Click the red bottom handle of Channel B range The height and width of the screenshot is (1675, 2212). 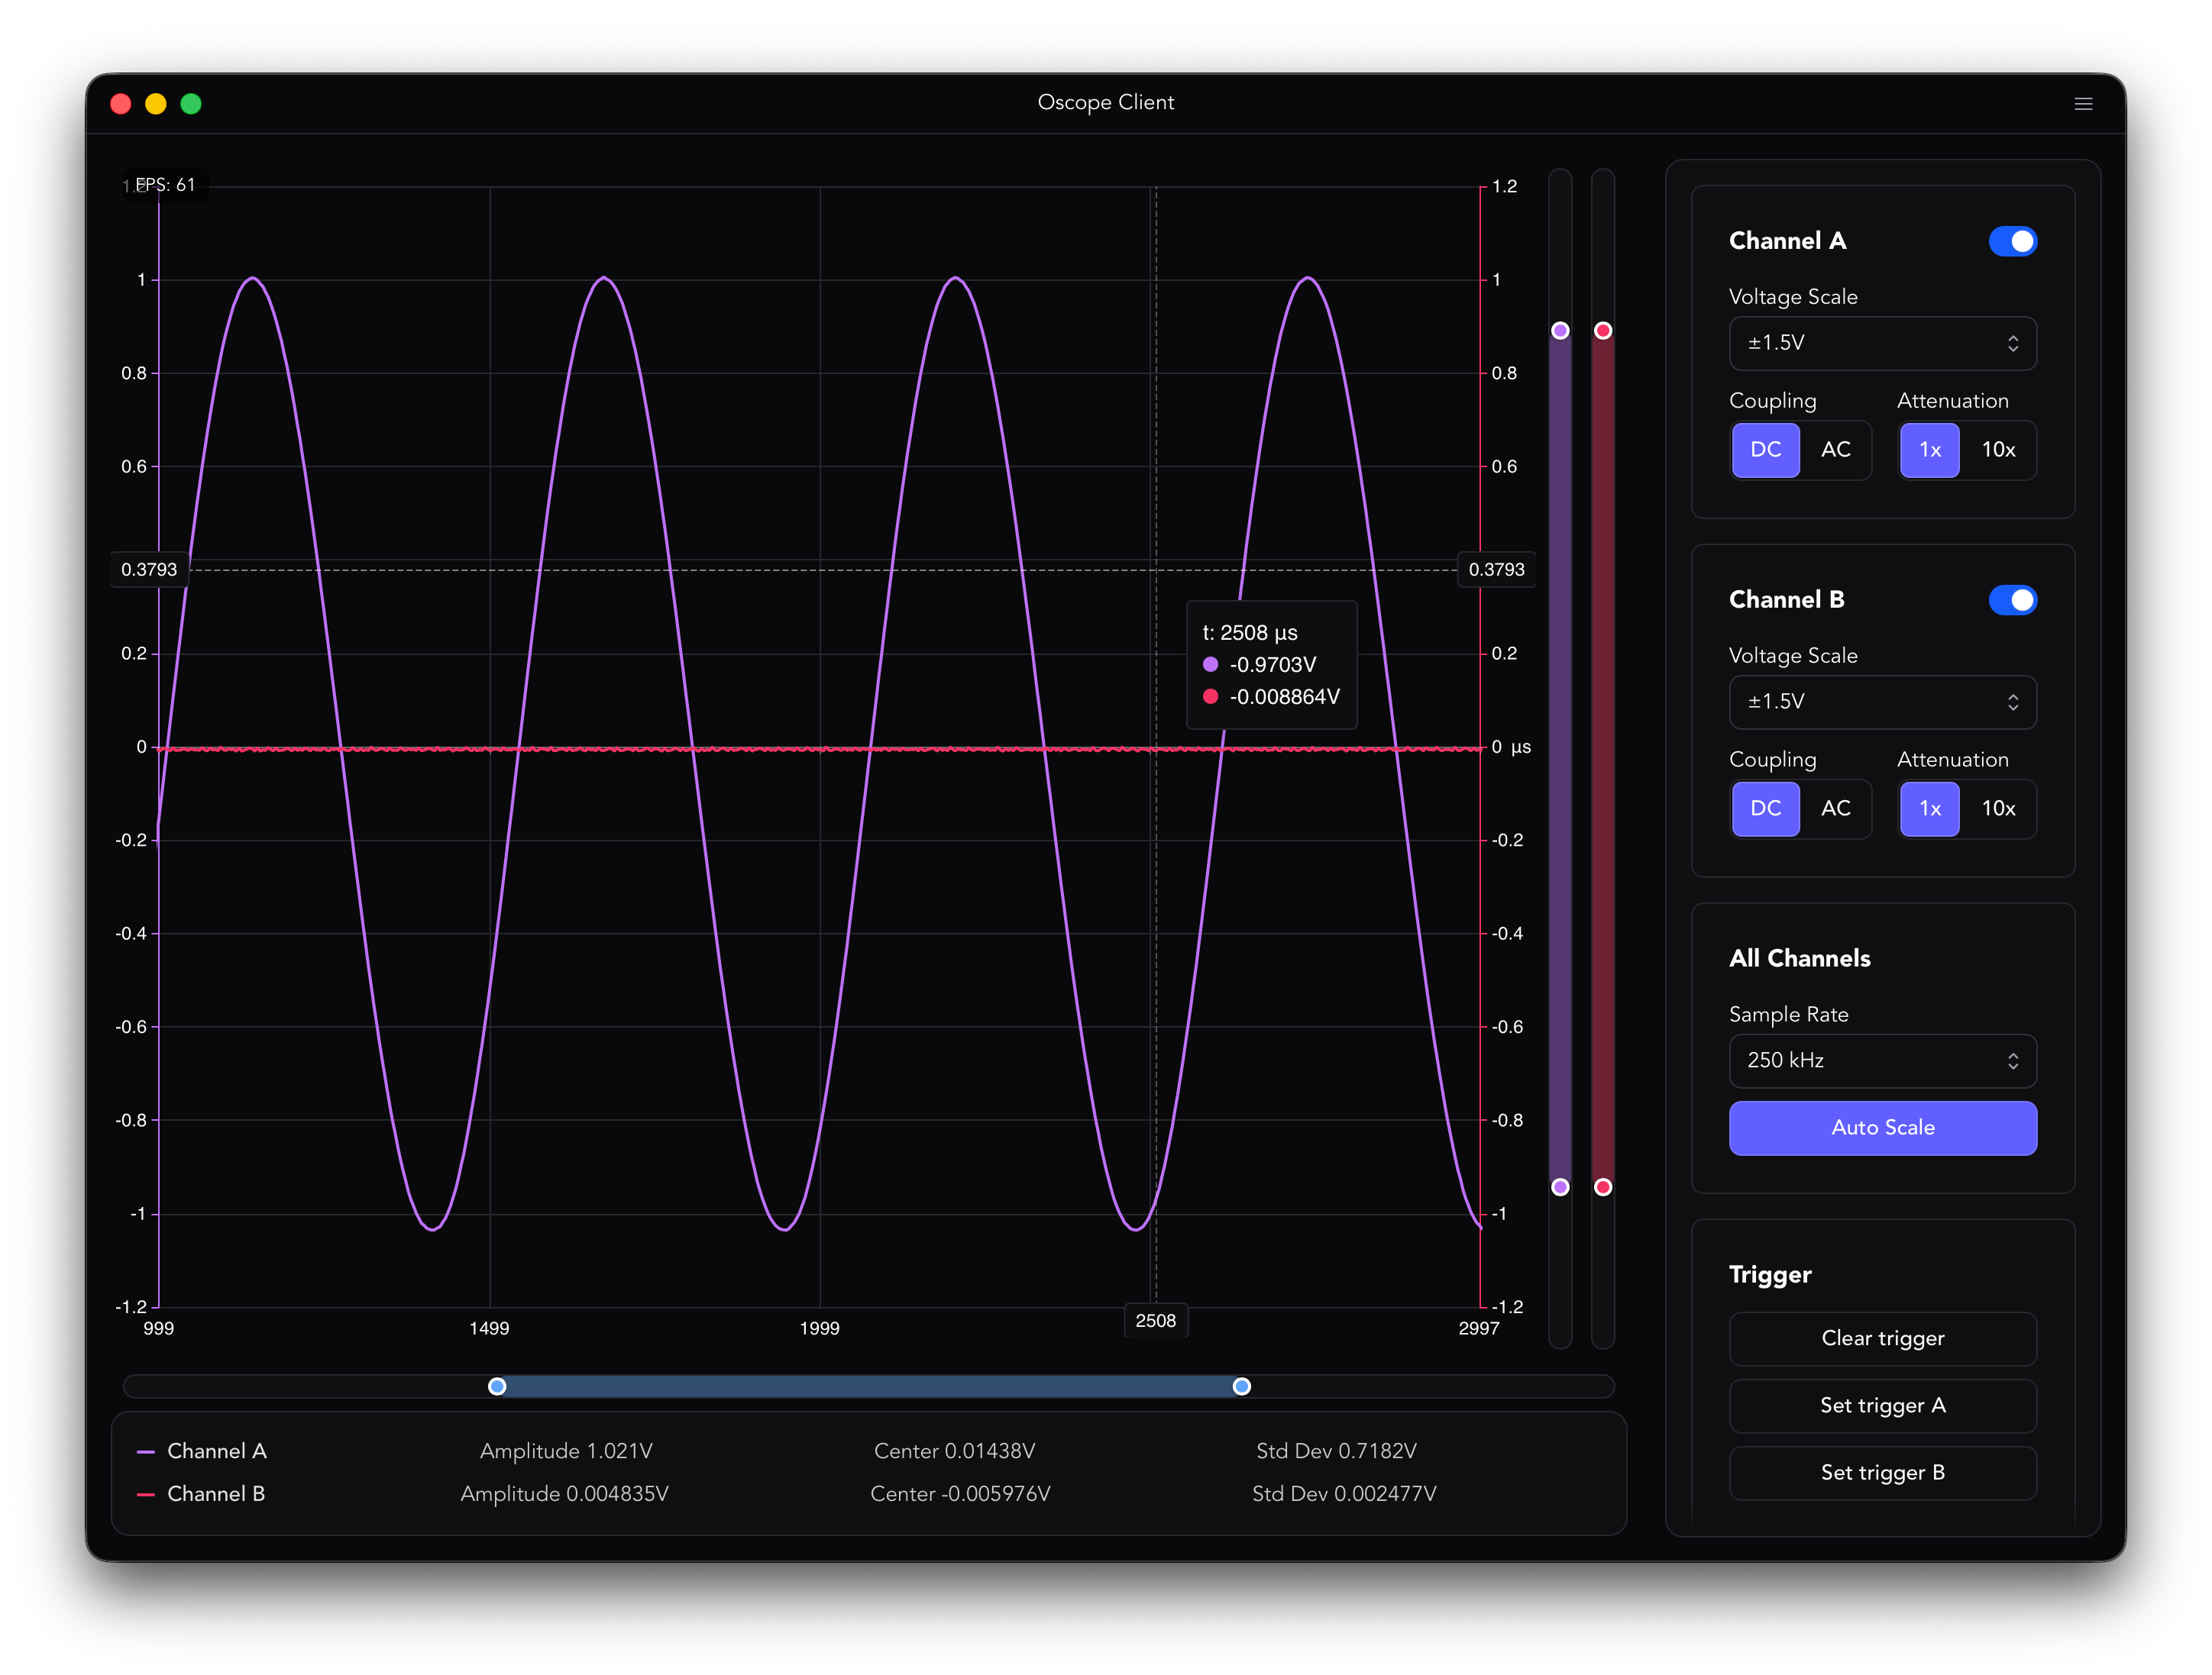coord(1603,1187)
